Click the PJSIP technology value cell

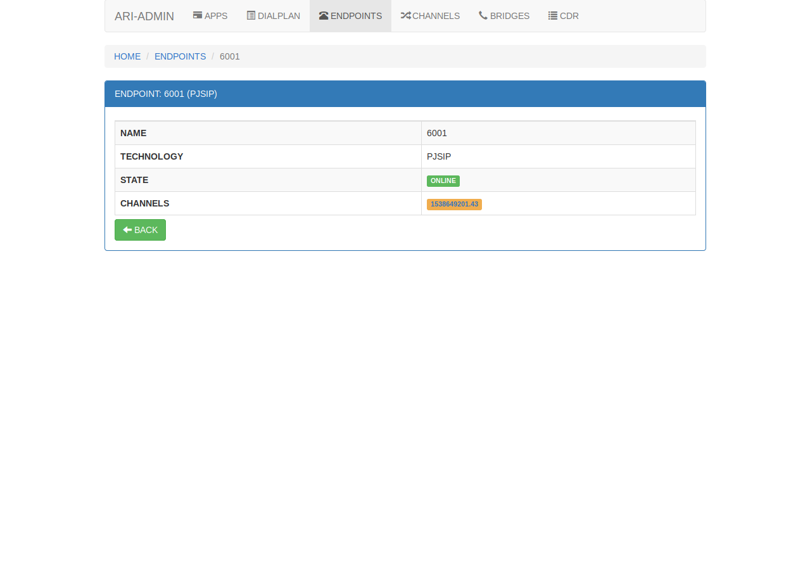[559, 156]
